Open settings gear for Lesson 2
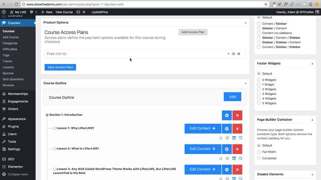This screenshot has height=180, width=321. pos(227,149)
